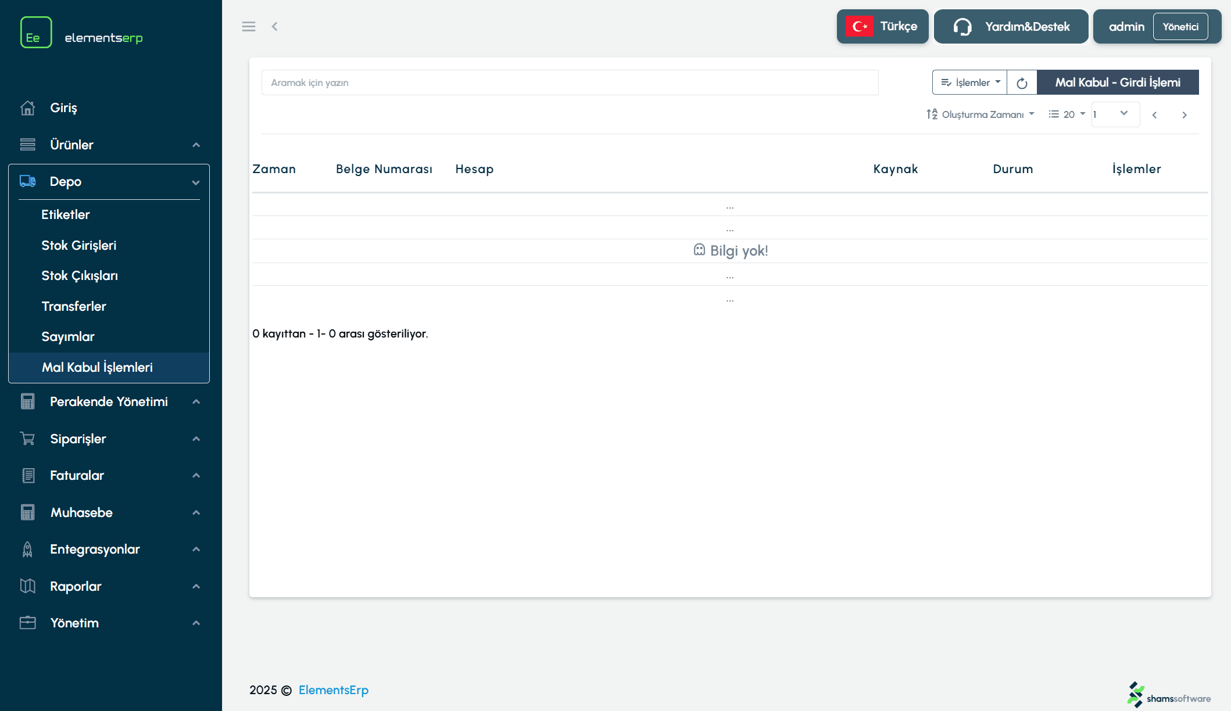Open Stok Girişleri menu item
1231x711 pixels.
(x=79, y=245)
